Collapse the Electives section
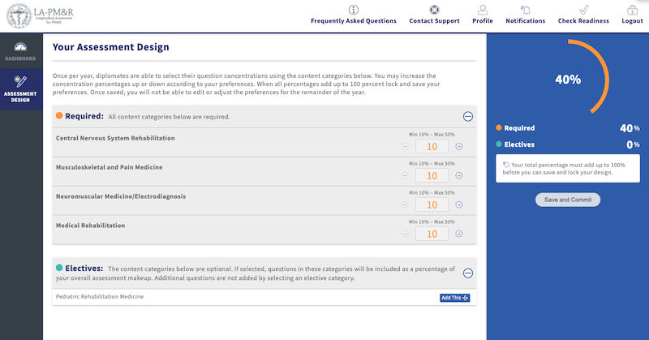649x340 pixels. point(468,273)
